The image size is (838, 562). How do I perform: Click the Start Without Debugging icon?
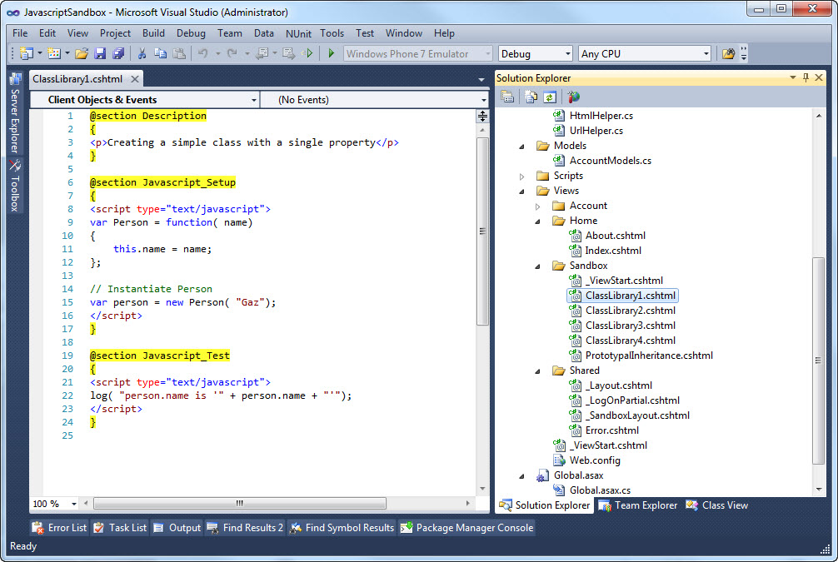click(x=308, y=53)
